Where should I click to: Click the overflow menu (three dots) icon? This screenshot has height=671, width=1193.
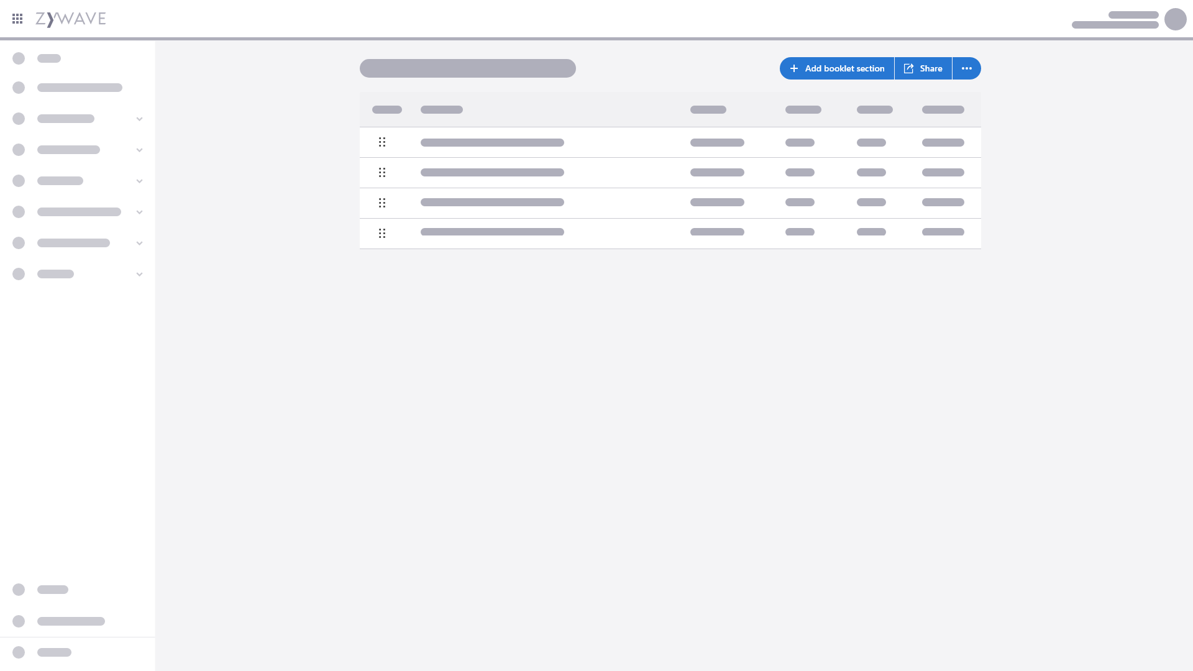[967, 68]
